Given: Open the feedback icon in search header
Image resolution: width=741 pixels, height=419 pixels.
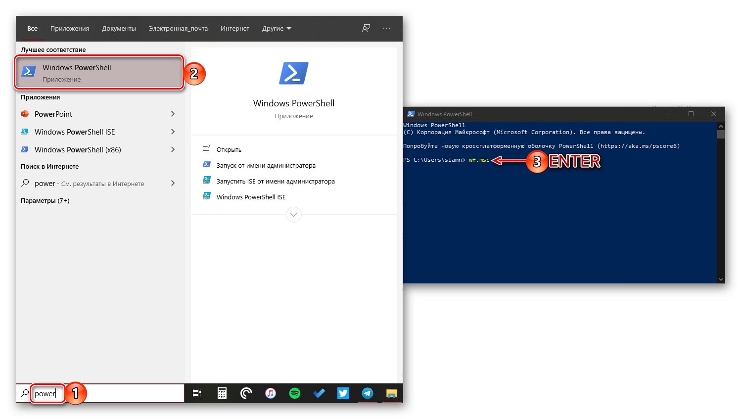Looking at the screenshot, I should [x=366, y=28].
